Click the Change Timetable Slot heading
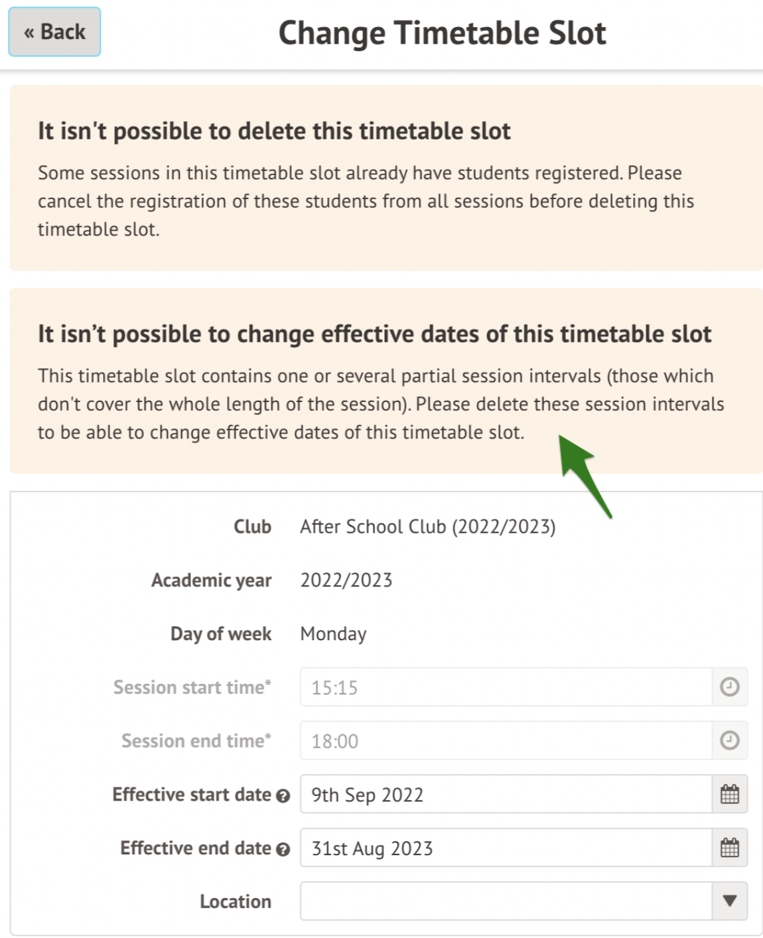 pos(442,33)
